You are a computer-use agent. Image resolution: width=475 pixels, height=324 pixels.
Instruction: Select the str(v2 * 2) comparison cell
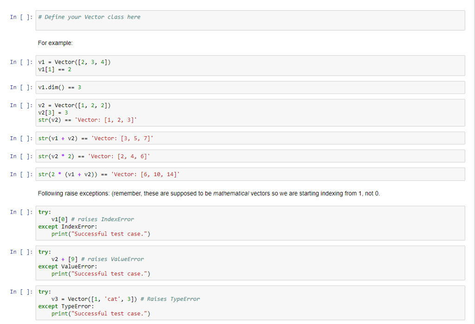point(139,156)
